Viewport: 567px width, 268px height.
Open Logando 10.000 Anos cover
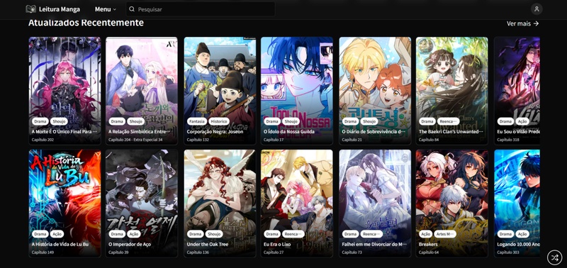tap(517, 203)
